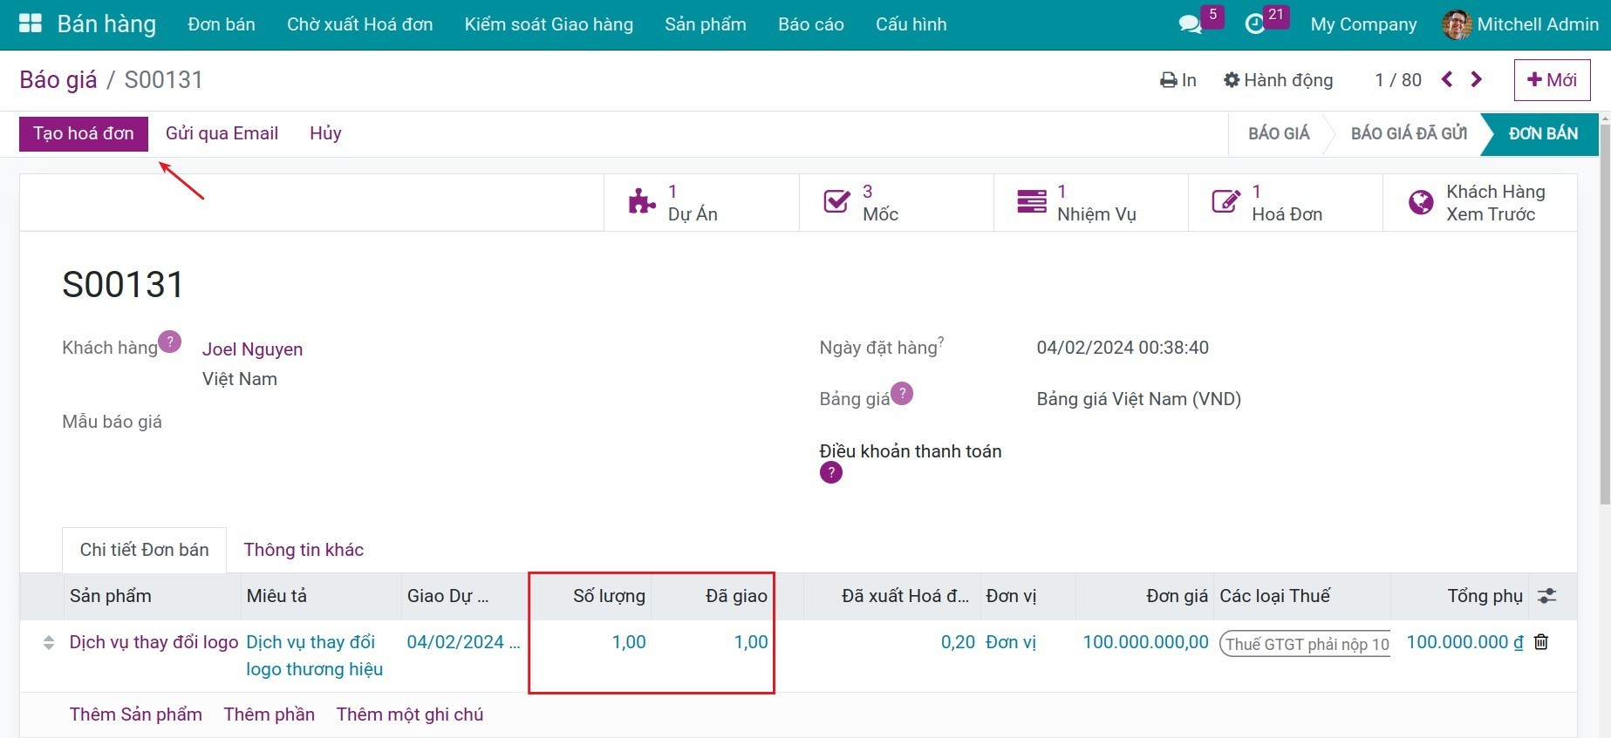Image resolution: width=1611 pixels, height=738 pixels.
Task: Open the activities clock icon with badge 21
Action: 1255,24
